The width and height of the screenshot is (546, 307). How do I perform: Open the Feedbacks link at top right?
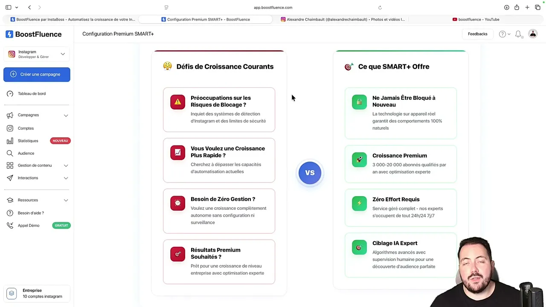pyautogui.click(x=477, y=34)
